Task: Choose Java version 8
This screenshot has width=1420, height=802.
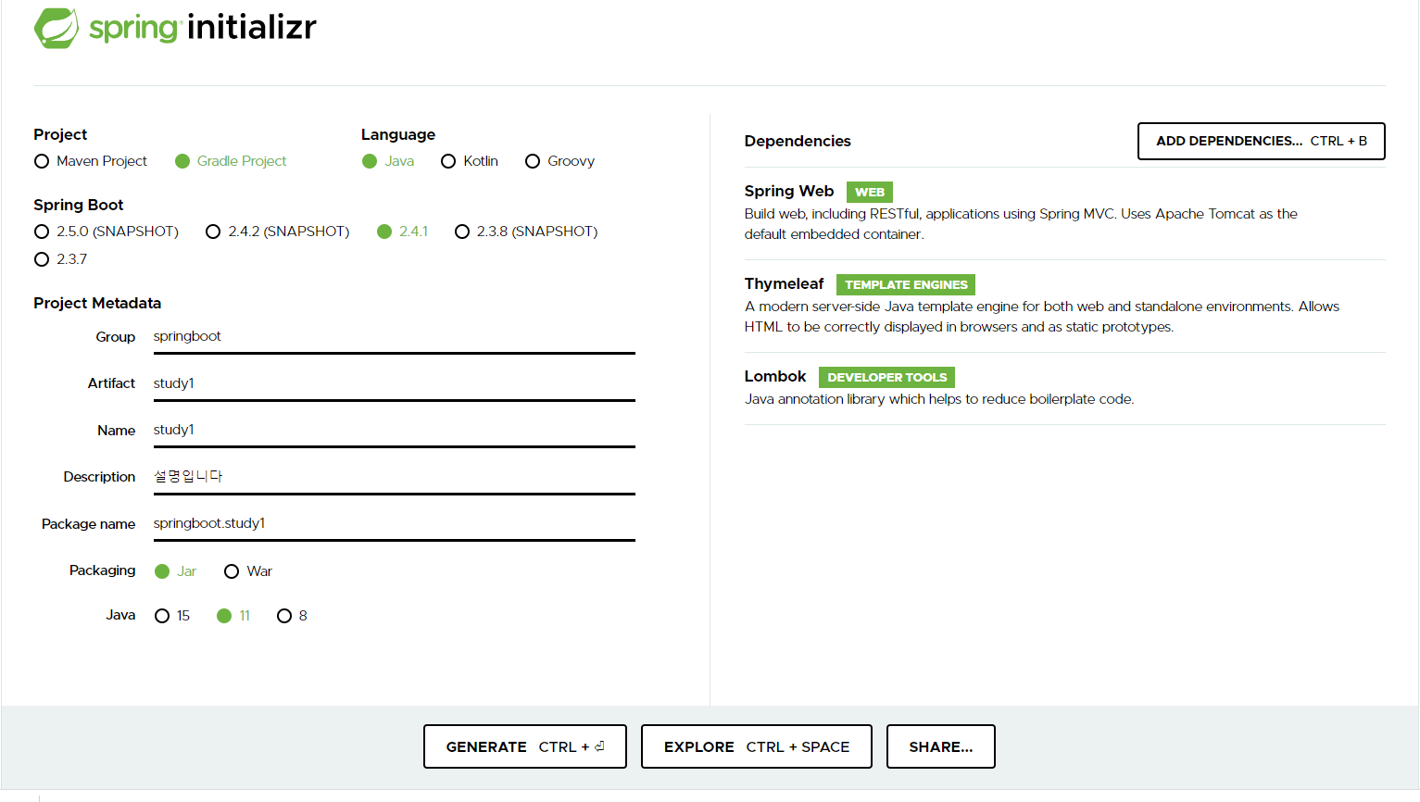Action: [292, 616]
